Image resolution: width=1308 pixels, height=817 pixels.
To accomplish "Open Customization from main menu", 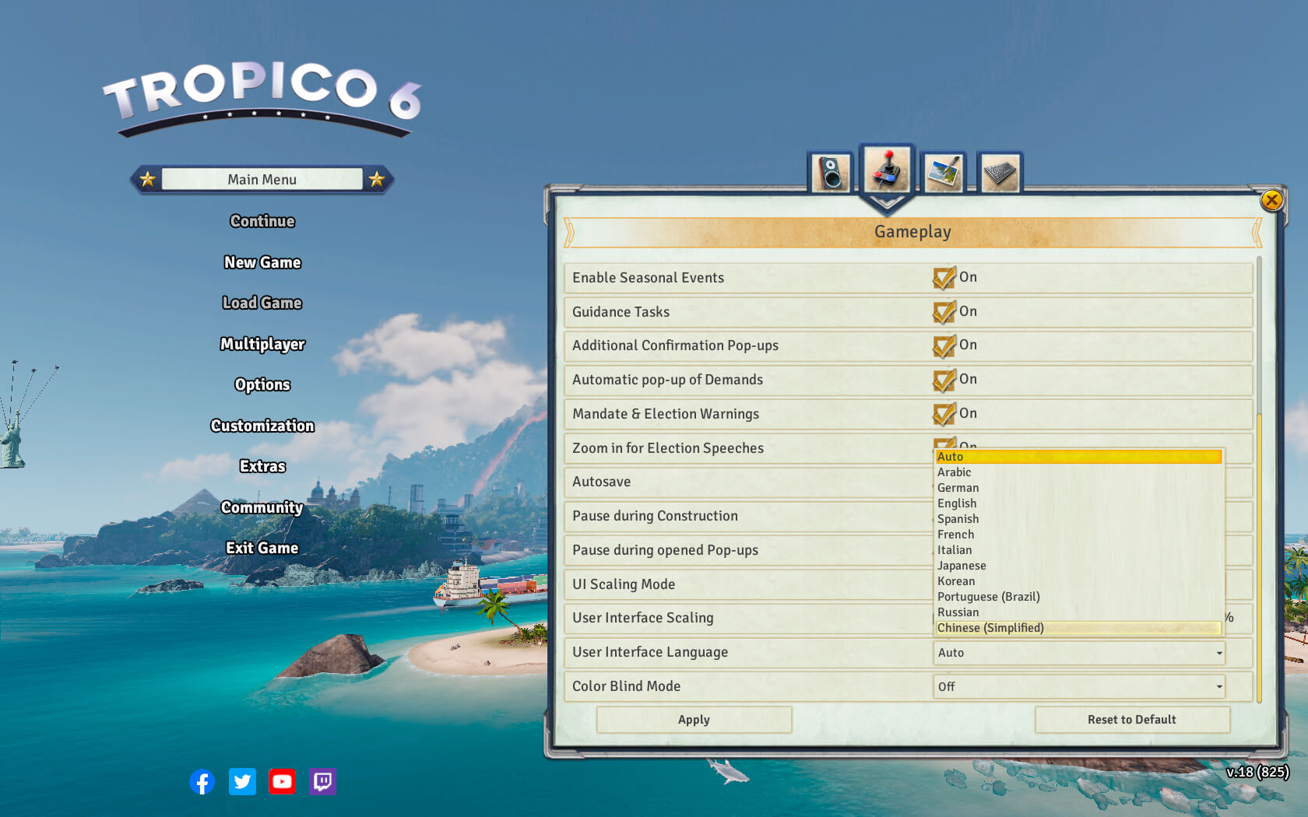I will click(x=262, y=426).
